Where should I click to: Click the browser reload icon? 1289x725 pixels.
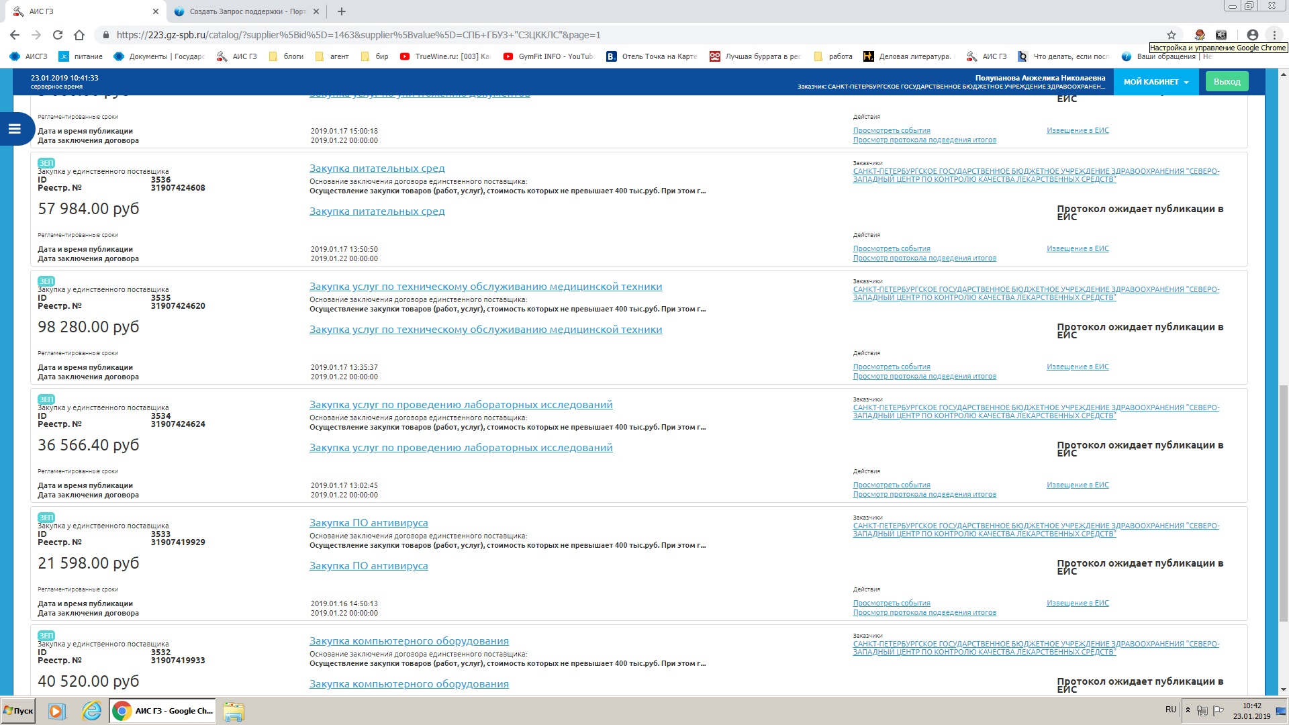point(58,35)
